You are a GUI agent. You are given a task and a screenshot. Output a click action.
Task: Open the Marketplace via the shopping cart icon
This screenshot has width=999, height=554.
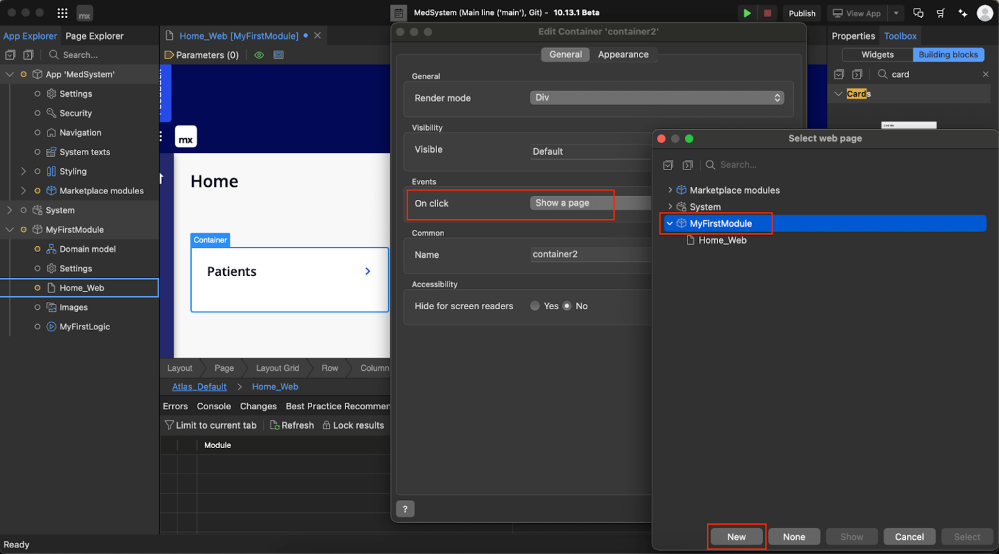[x=940, y=13]
